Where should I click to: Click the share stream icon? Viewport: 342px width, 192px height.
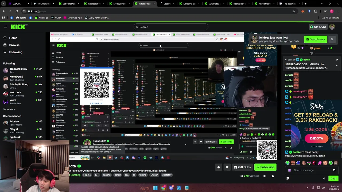(x=264, y=176)
